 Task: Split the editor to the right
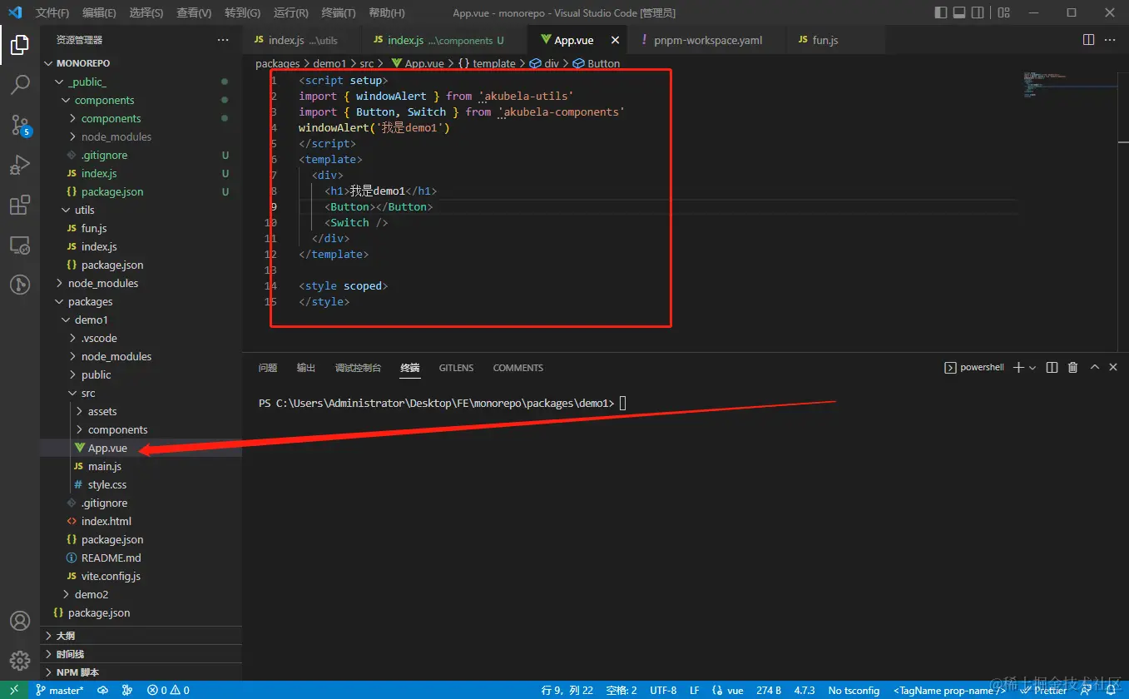point(1088,40)
